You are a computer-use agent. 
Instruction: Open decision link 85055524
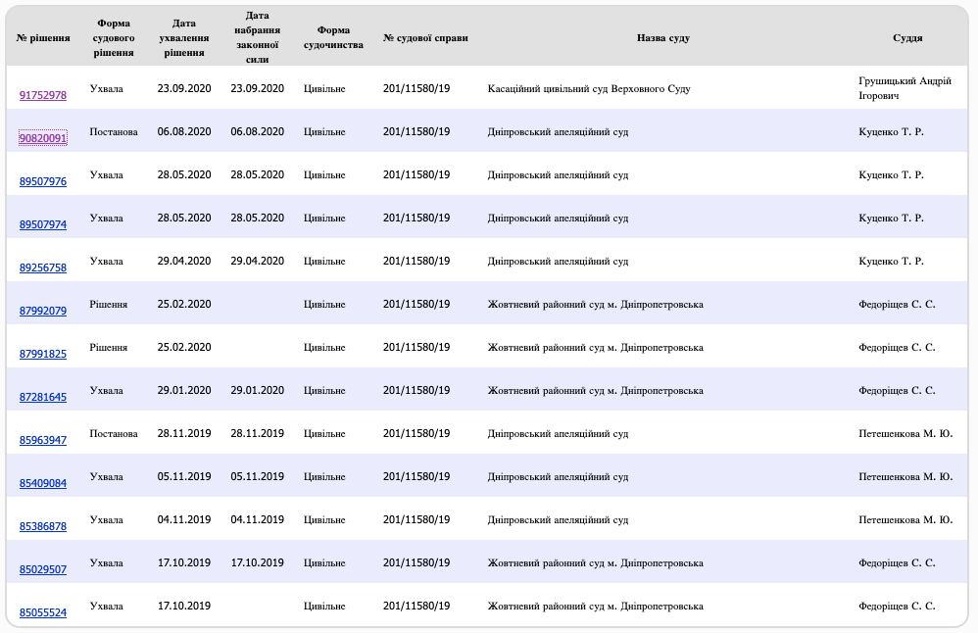click(43, 612)
